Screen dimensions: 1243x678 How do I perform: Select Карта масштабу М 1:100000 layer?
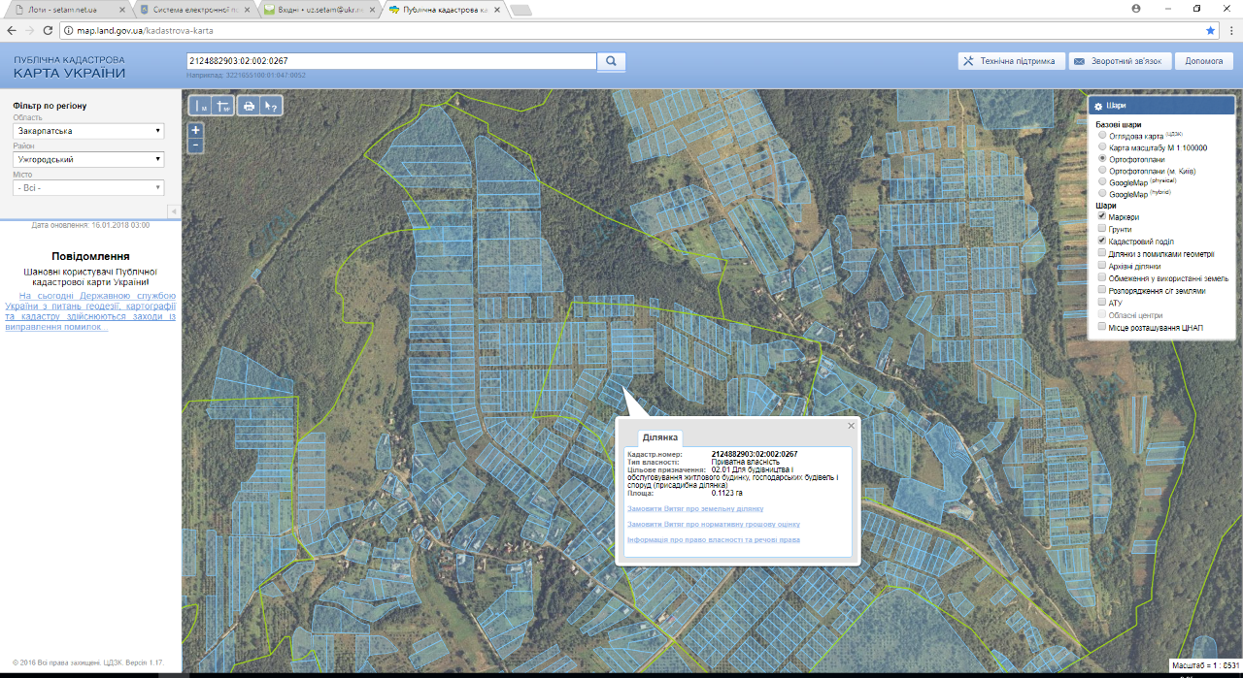coord(1101,147)
